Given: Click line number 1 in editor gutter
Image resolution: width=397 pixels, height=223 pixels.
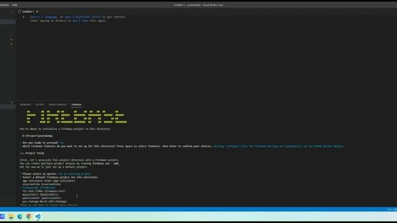Looking at the screenshot, I should 24,17.
